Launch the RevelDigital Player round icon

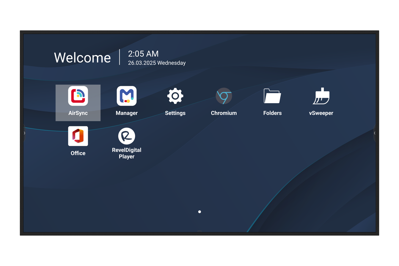(x=127, y=136)
